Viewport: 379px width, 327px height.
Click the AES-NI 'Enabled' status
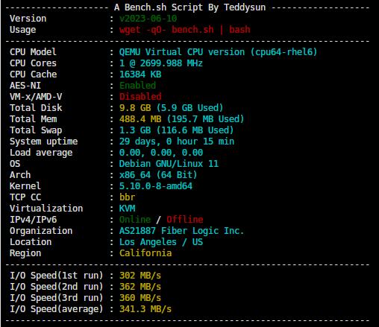click(x=137, y=86)
